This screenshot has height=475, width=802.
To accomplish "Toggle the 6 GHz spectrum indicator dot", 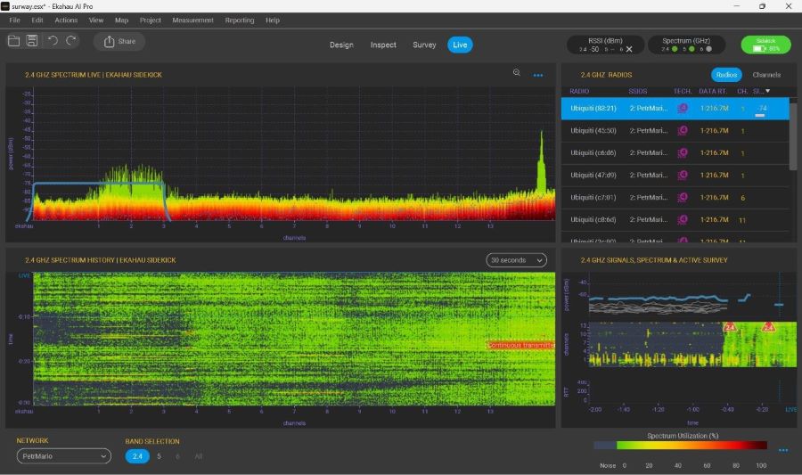I will tap(708, 49).
